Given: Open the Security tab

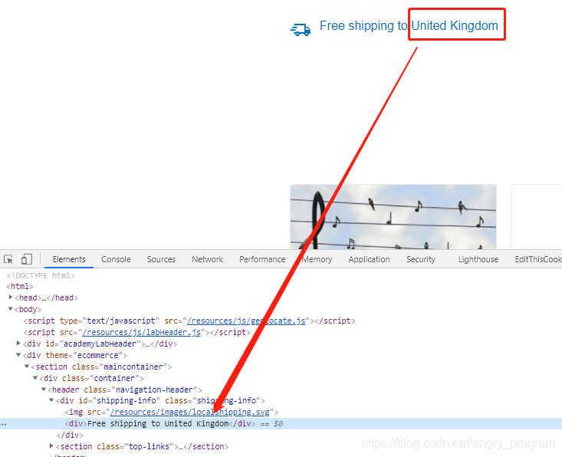Looking at the screenshot, I should (x=421, y=259).
